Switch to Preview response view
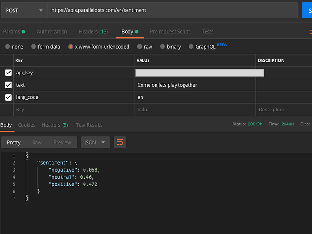Screen dimensions: 312x234 (62, 142)
